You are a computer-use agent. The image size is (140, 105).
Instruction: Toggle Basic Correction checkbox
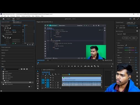coord(137,31)
